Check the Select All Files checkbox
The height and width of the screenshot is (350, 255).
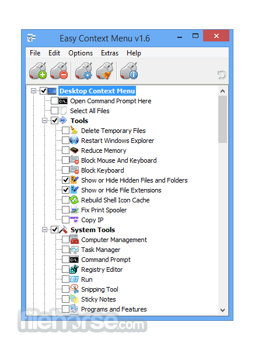click(54, 111)
